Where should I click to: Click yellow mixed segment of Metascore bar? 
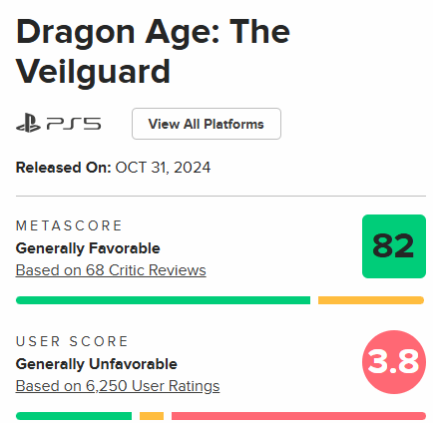[371, 300]
